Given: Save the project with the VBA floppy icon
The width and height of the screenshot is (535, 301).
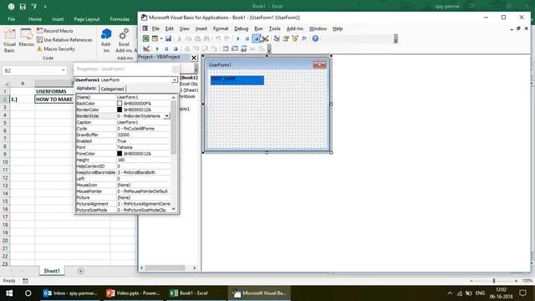Looking at the screenshot, I should 168,38.
